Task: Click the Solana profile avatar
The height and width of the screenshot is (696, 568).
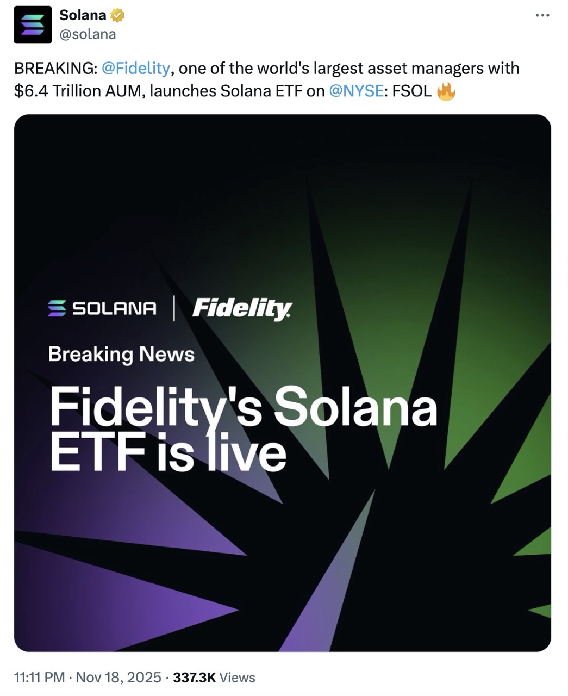Action: tap(32, 24)
